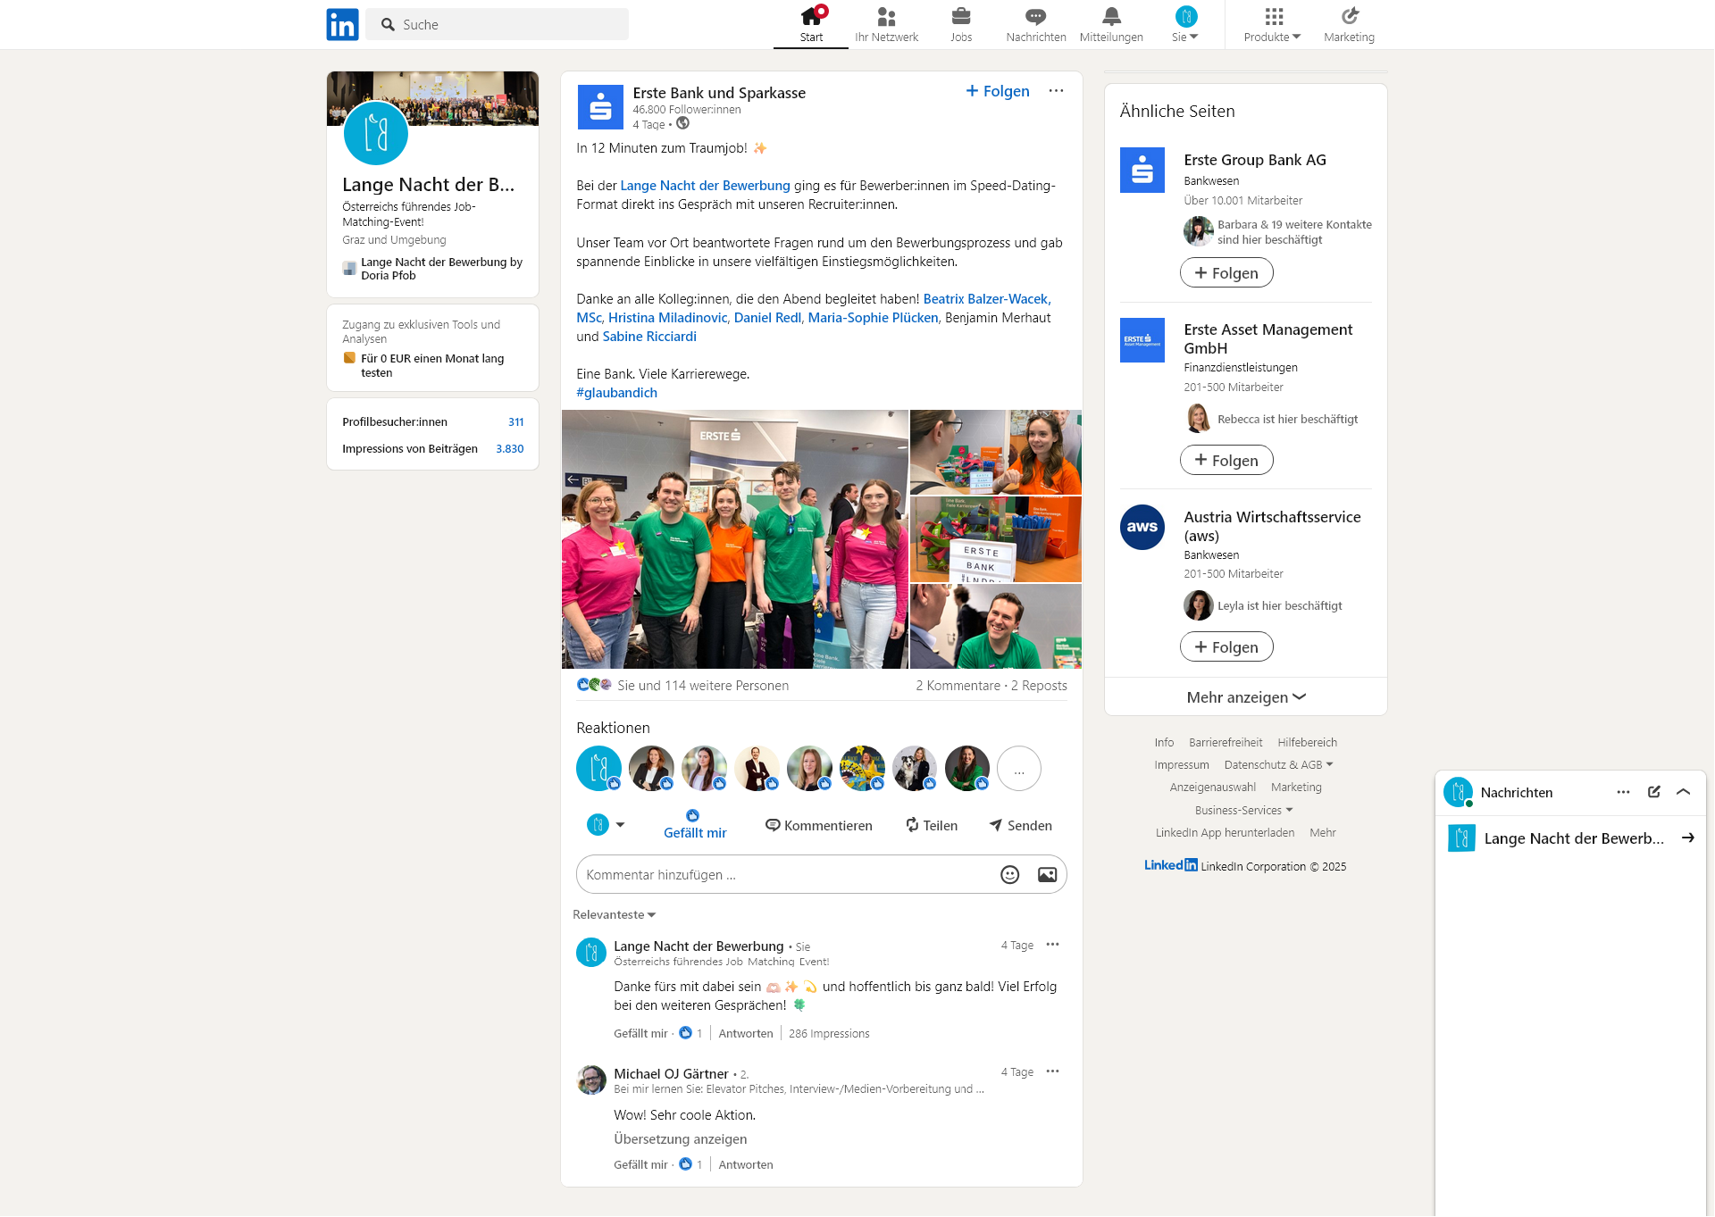Open the Marketing navigation item

point(1349,24)
